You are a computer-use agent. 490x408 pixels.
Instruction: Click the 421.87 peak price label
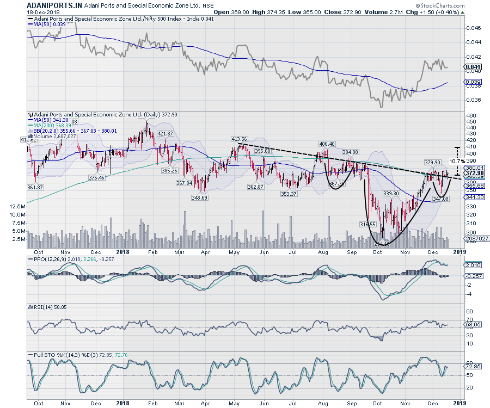(x=165, y=134)
